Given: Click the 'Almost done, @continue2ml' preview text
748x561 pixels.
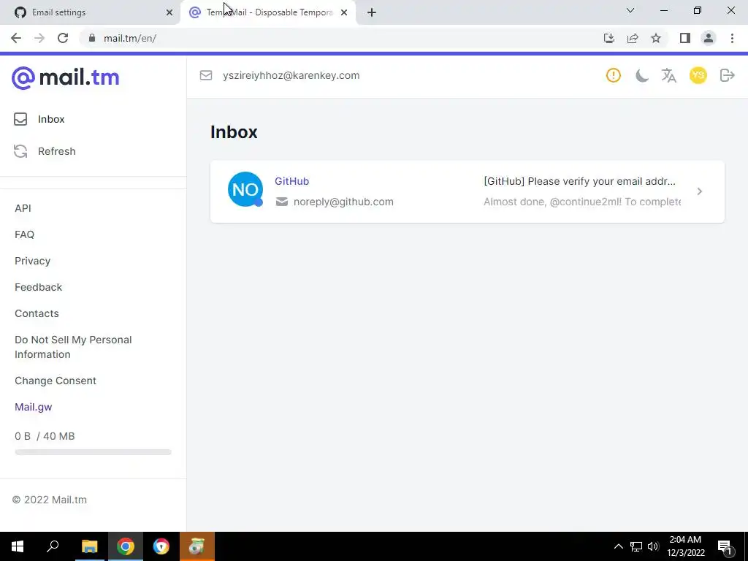Looking at the screenshot, I should 582,202.
